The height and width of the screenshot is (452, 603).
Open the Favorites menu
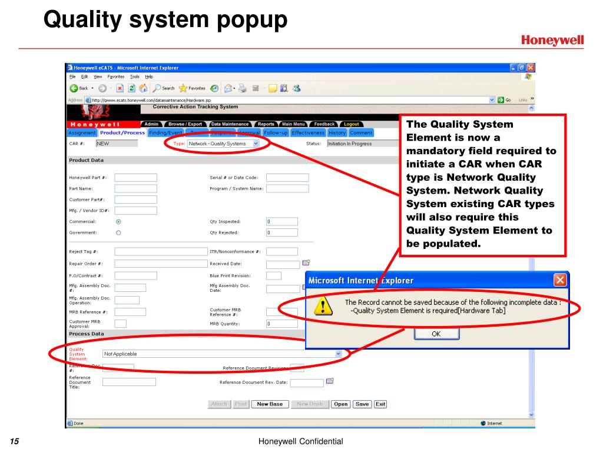(x=116, y=77)
